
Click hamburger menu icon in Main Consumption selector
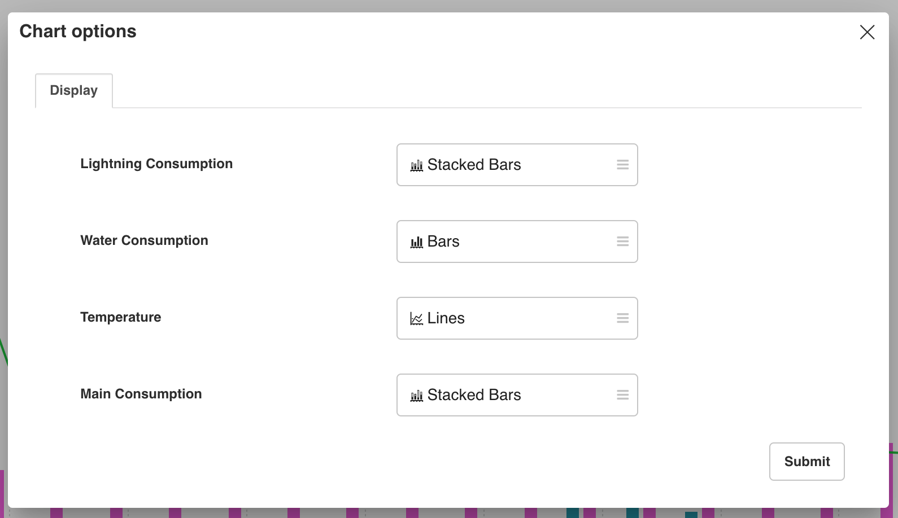(622, 395)
